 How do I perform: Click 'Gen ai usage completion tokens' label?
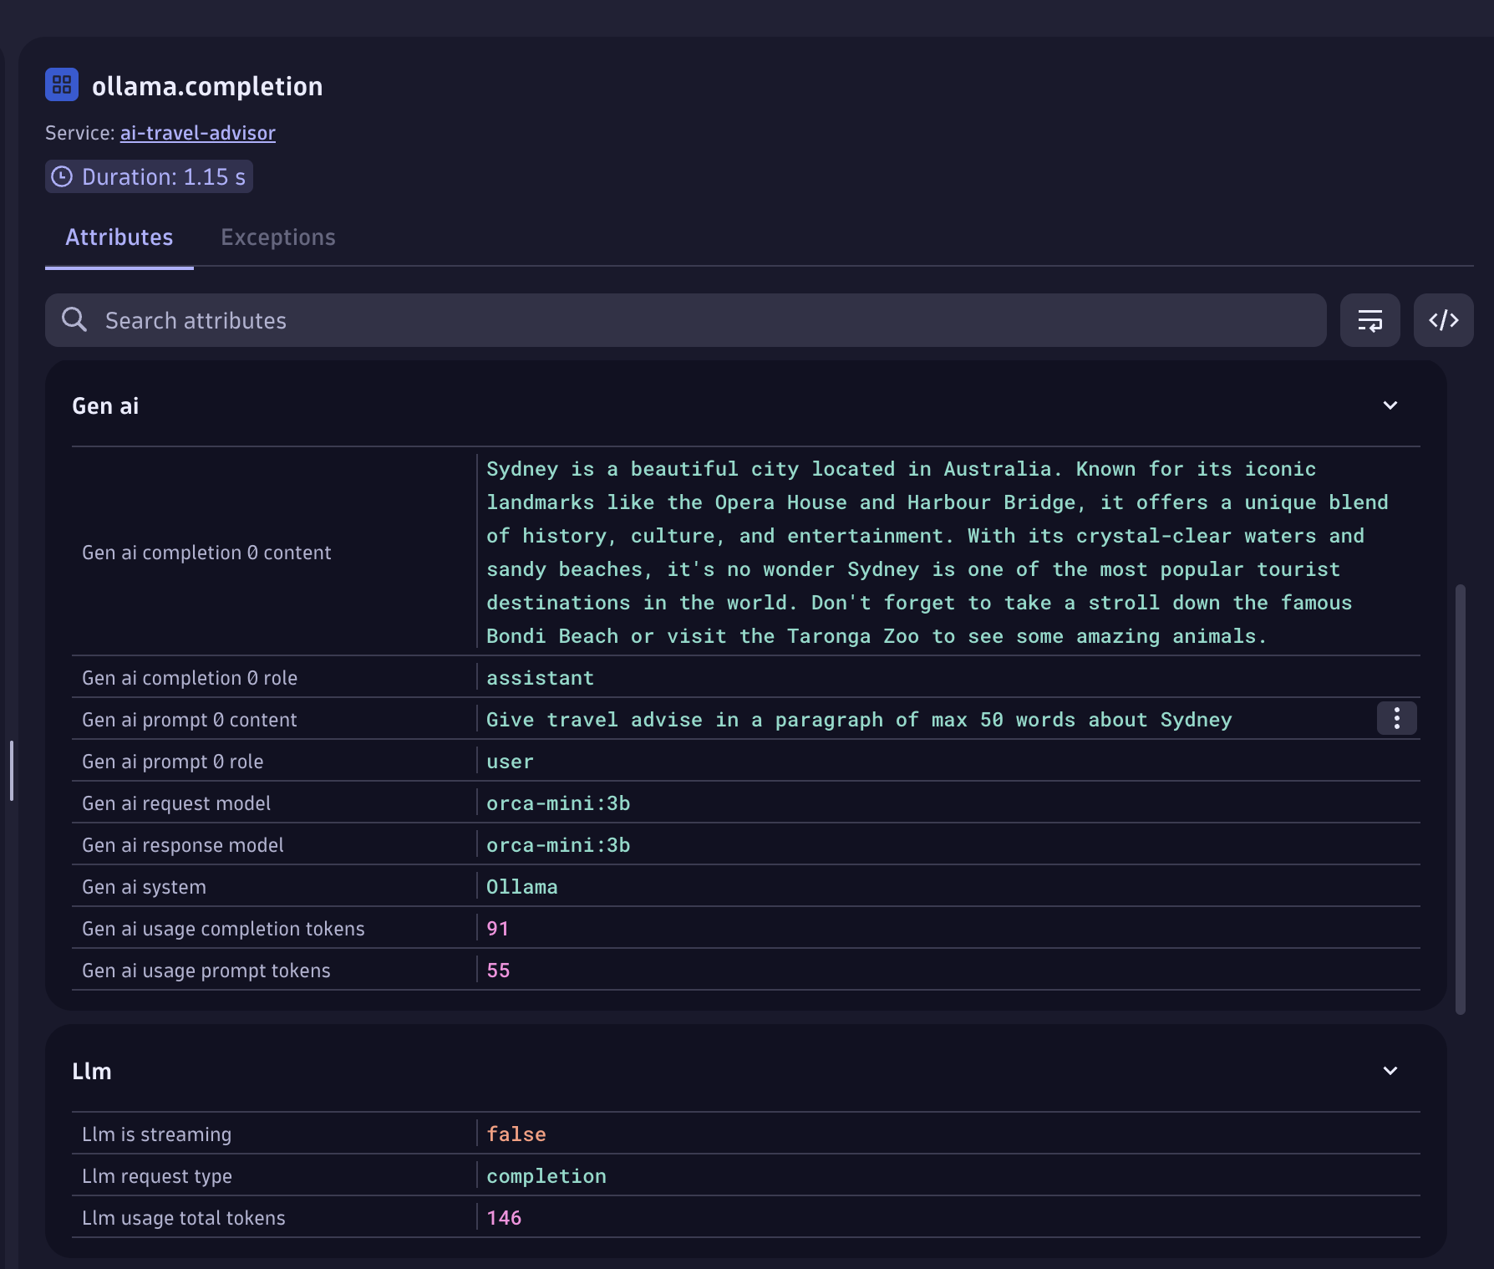(x=223, y=929)
